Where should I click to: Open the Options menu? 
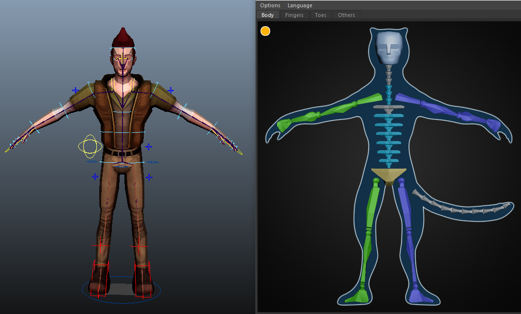click(270, 5)
